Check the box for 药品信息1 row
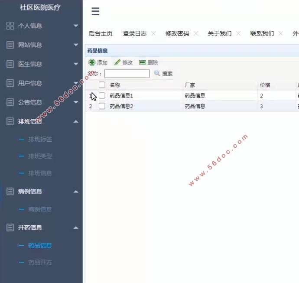This screenshot has height=283, width=299. click(x=102, y=95)
